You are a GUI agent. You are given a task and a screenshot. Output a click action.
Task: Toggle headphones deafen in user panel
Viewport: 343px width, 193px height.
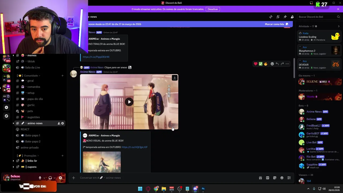(50, 178)
